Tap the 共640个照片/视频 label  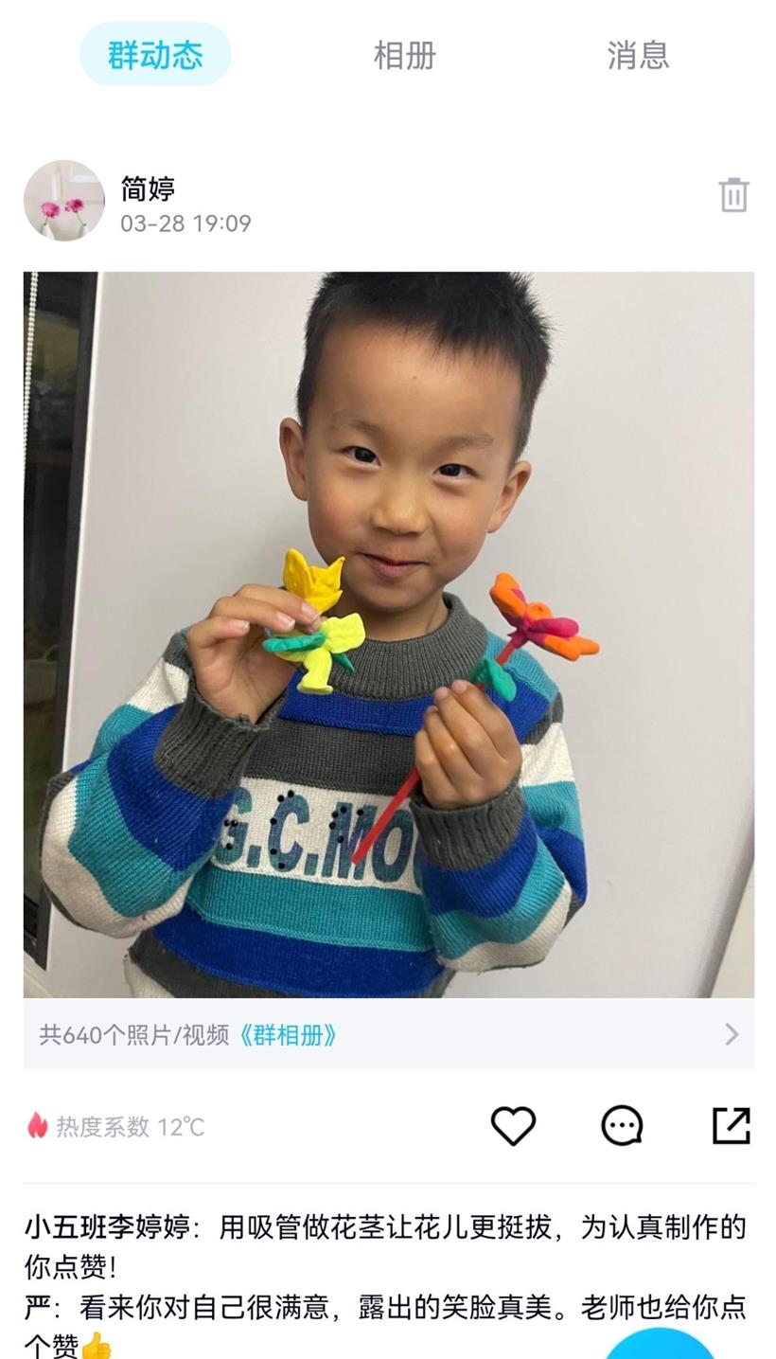tap(134, 1034)
